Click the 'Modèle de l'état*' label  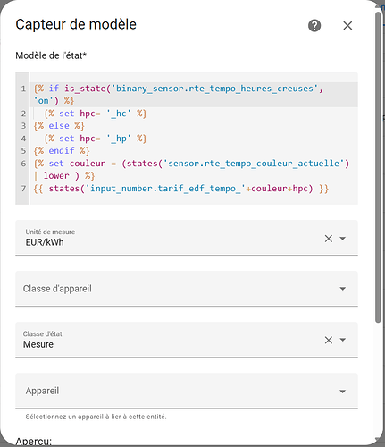[51, 55]
